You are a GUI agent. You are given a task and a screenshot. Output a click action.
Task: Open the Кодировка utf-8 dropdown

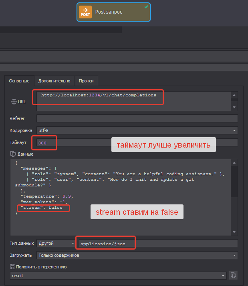pyautogui.click(x=137, y=130)
